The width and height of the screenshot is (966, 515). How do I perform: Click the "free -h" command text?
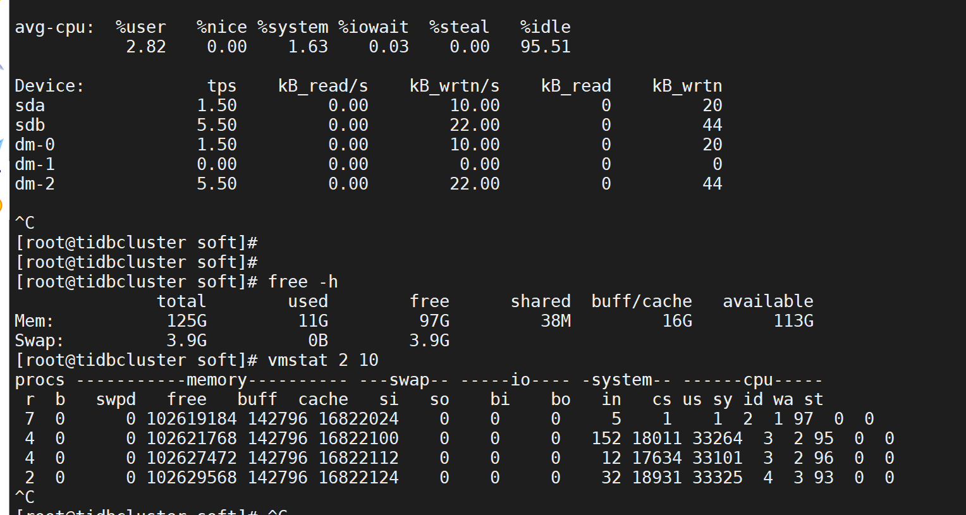point(303,282)
